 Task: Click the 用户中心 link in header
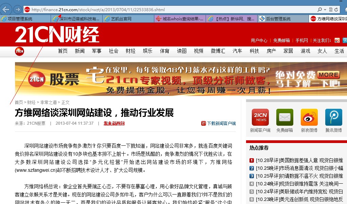[x=259, y=40]
